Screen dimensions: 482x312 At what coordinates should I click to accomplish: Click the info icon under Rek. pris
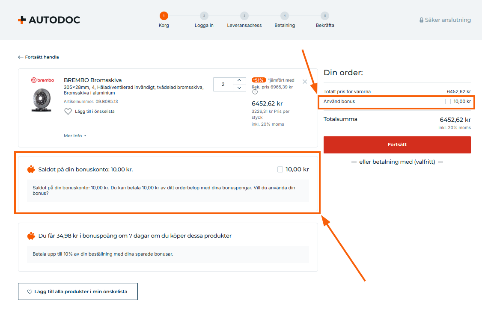click(x=255, y=92)
